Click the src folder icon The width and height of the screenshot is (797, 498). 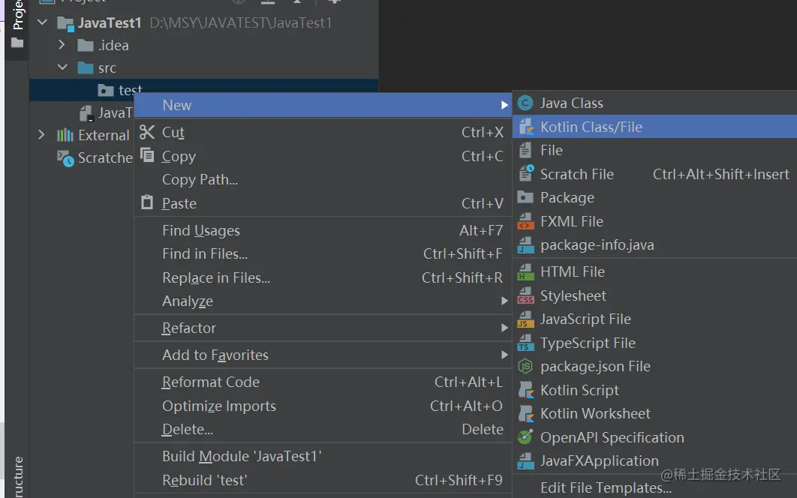86,68
